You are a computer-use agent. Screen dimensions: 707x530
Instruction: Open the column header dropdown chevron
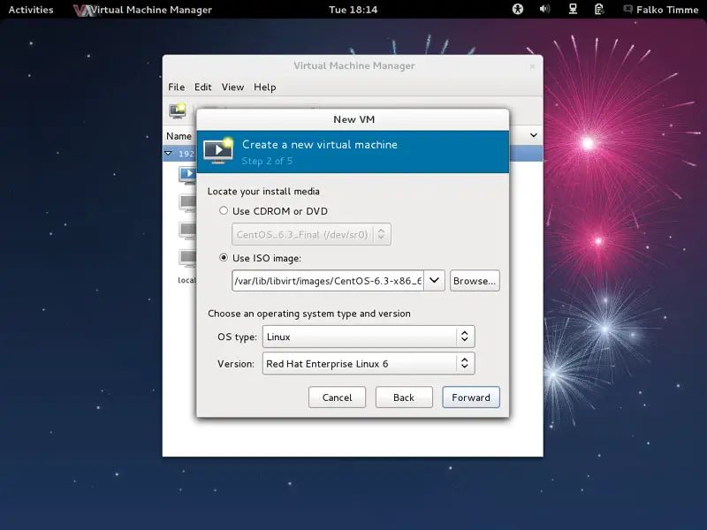534,135
